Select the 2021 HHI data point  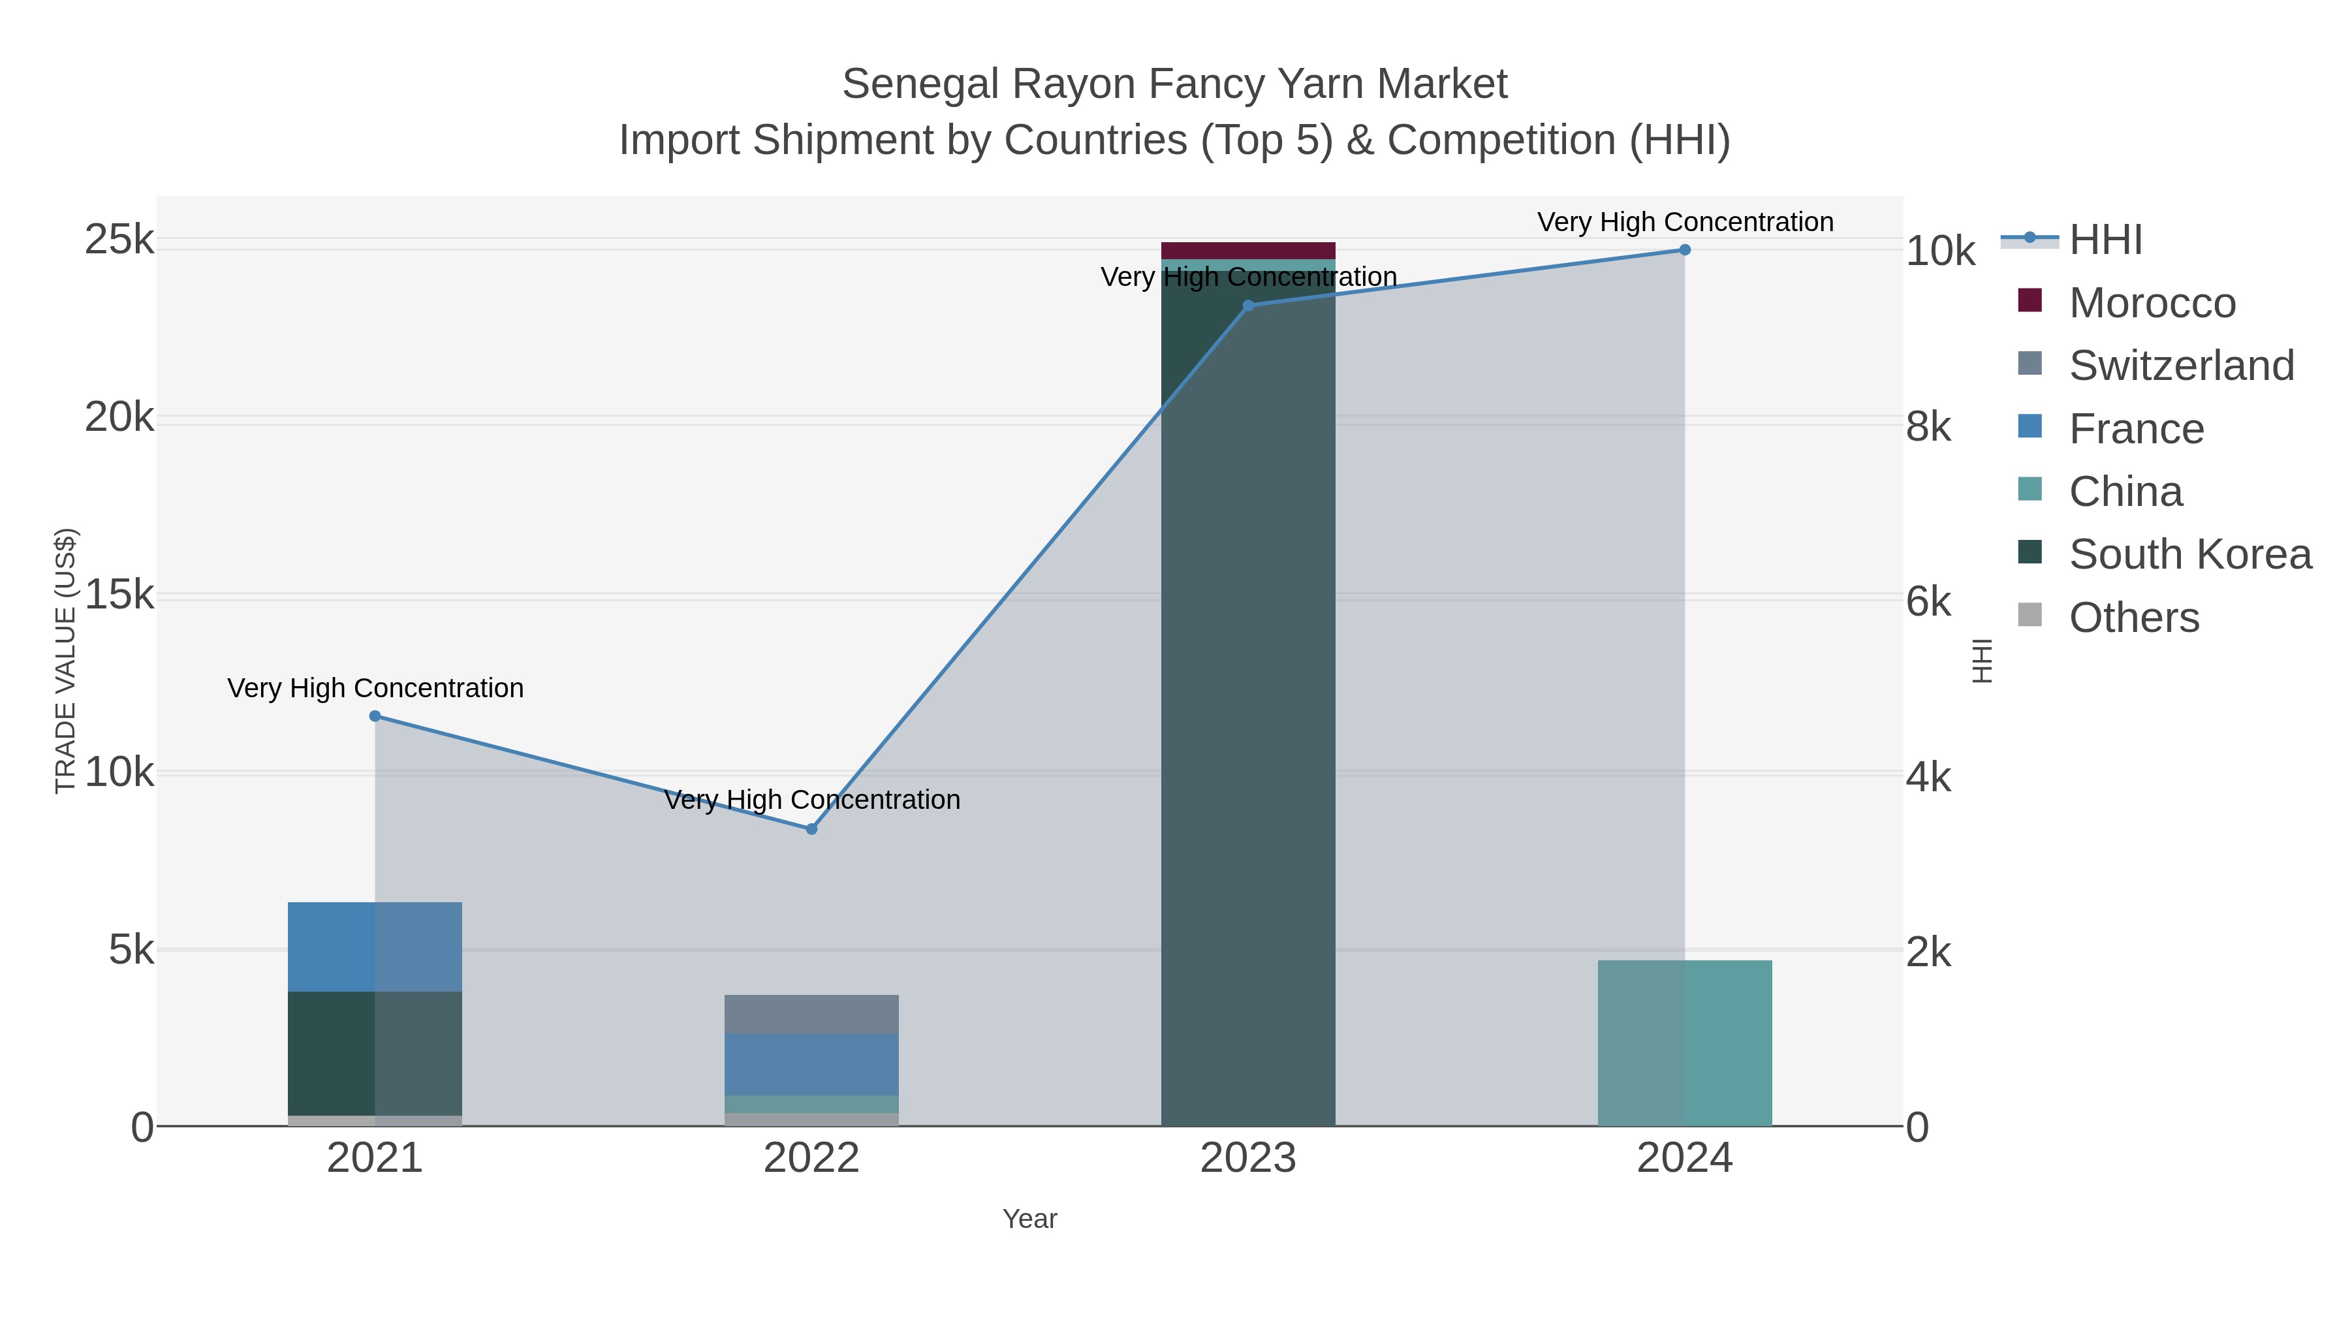[x=375, y=716]
